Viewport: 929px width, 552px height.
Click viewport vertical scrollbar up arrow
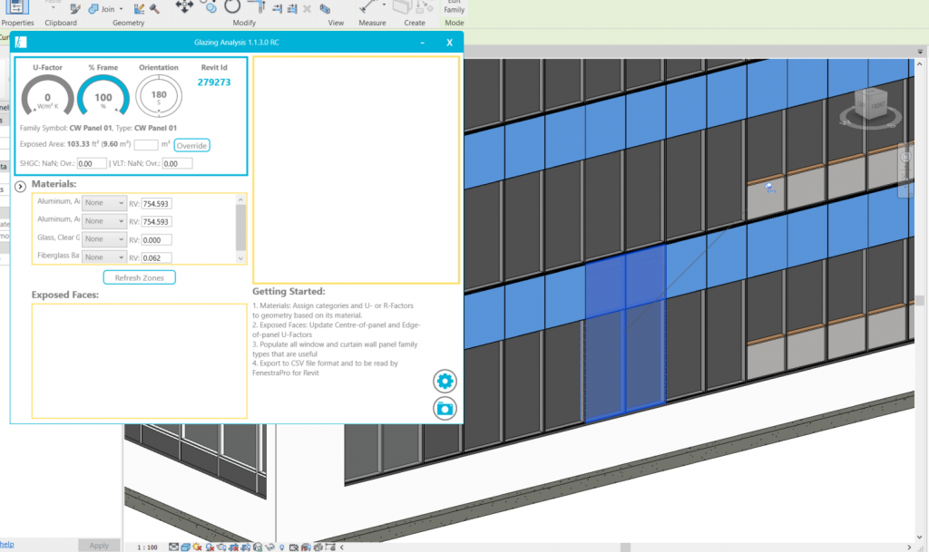pos(920,63)
